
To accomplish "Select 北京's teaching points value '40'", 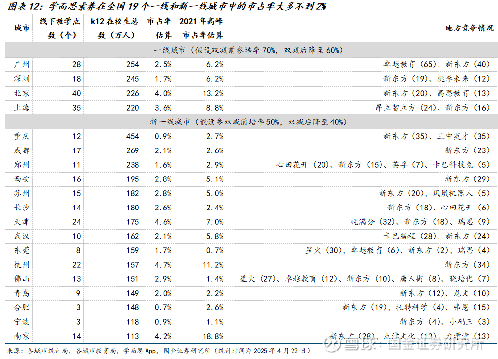I will 76,94.
